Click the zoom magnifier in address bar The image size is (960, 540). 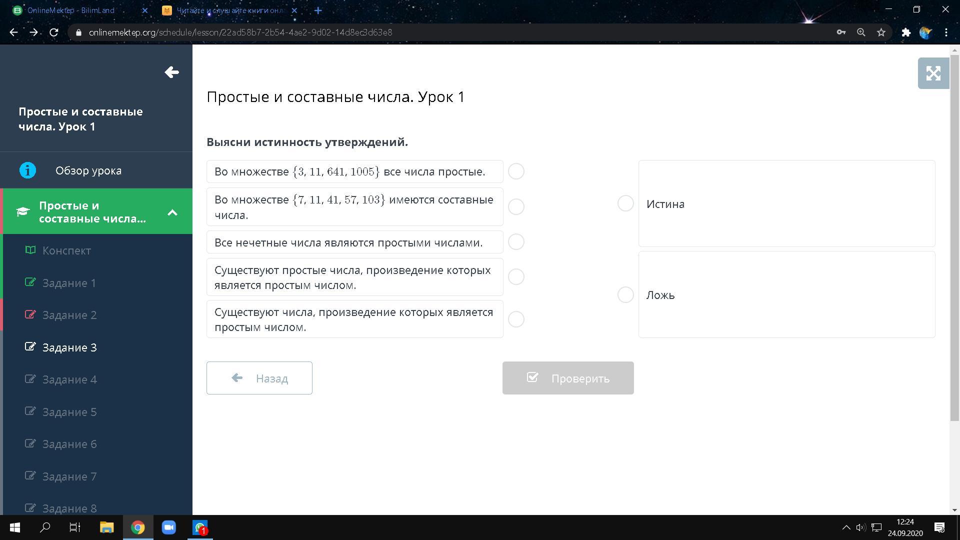861,32
